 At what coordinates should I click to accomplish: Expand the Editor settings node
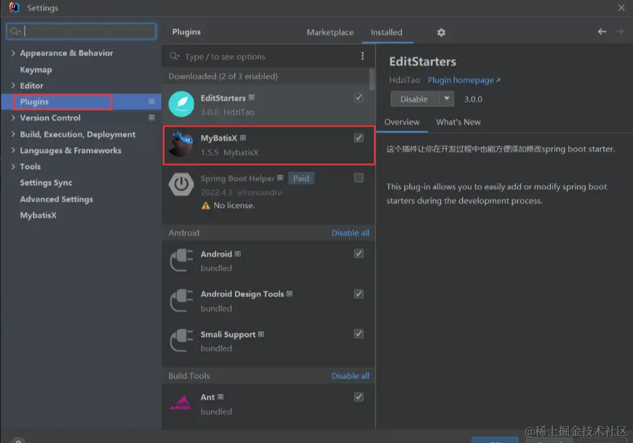pyautogui.click(x=13, y=85)
